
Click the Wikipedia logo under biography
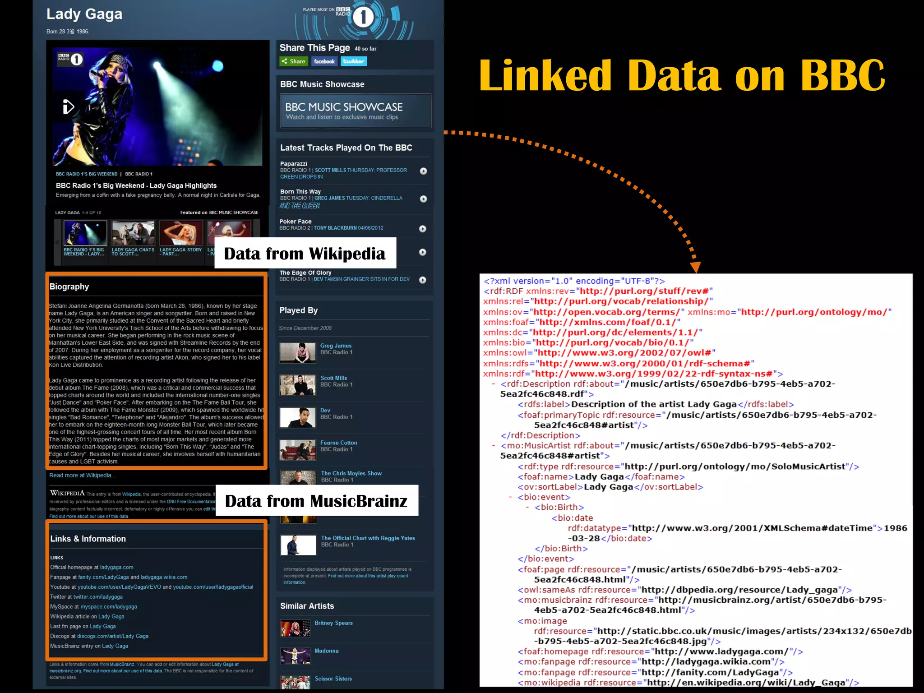(67, 493)
